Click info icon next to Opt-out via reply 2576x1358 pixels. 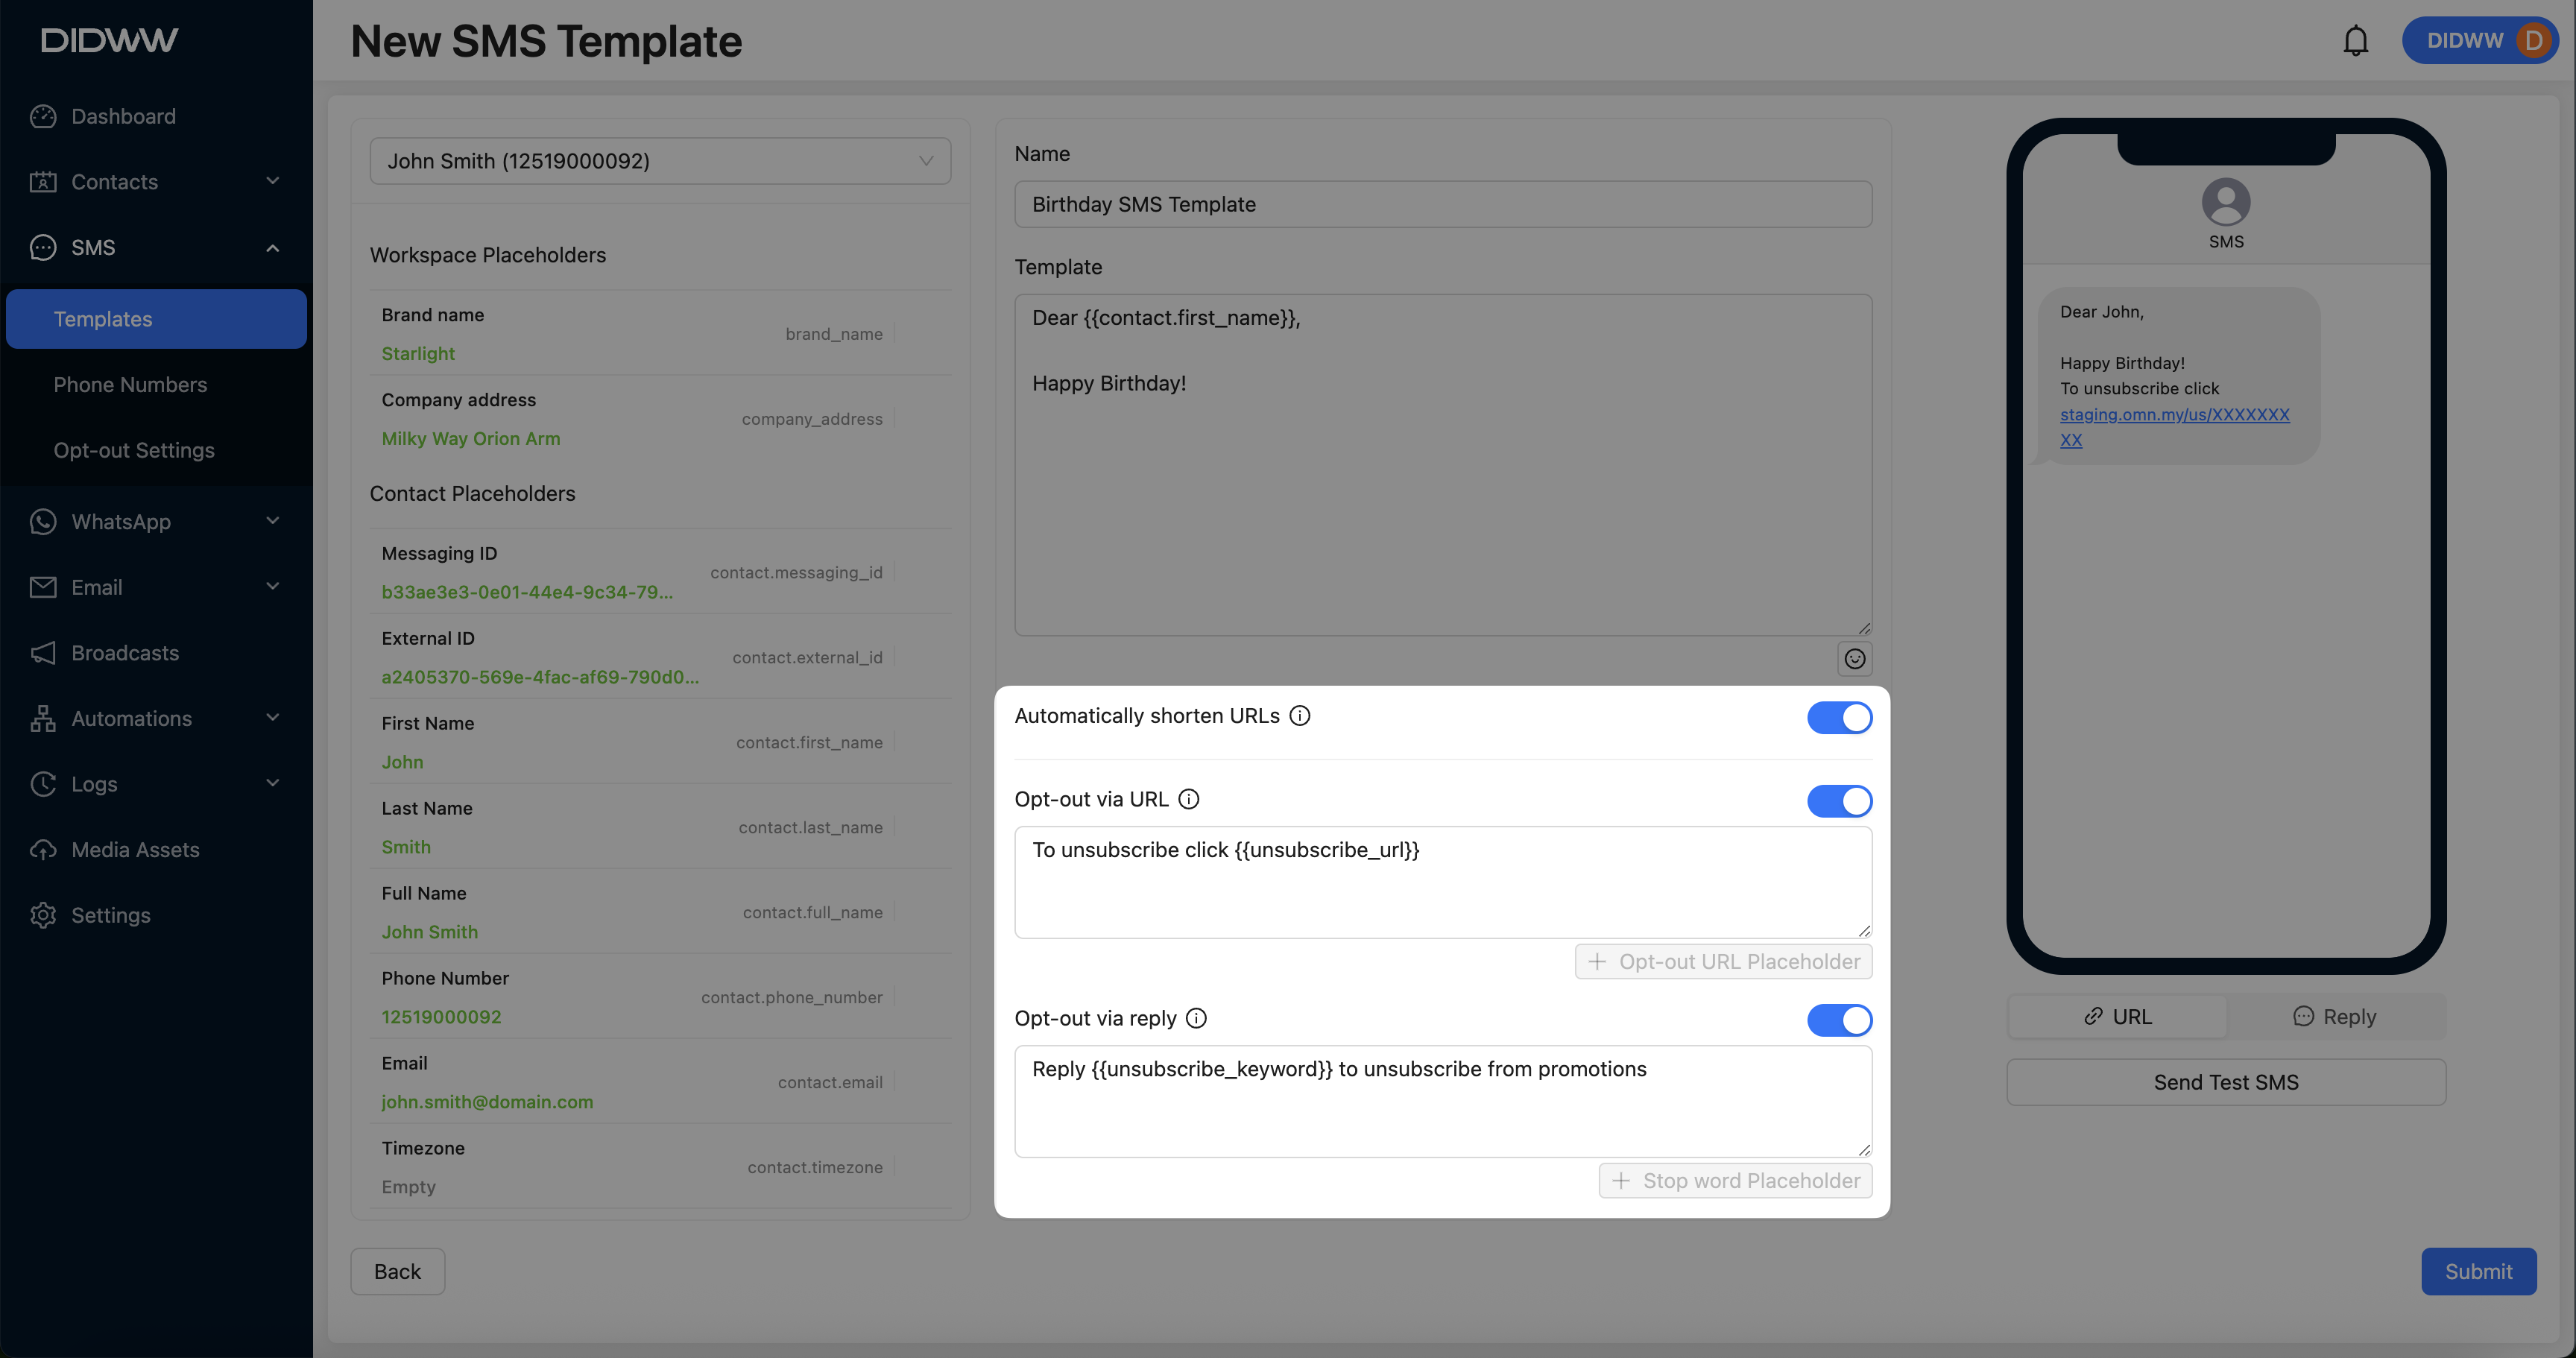coord(1196,1018)
